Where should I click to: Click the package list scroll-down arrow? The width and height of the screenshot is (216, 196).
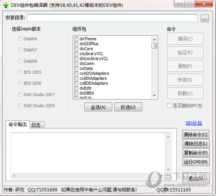[x=154, y=96]
